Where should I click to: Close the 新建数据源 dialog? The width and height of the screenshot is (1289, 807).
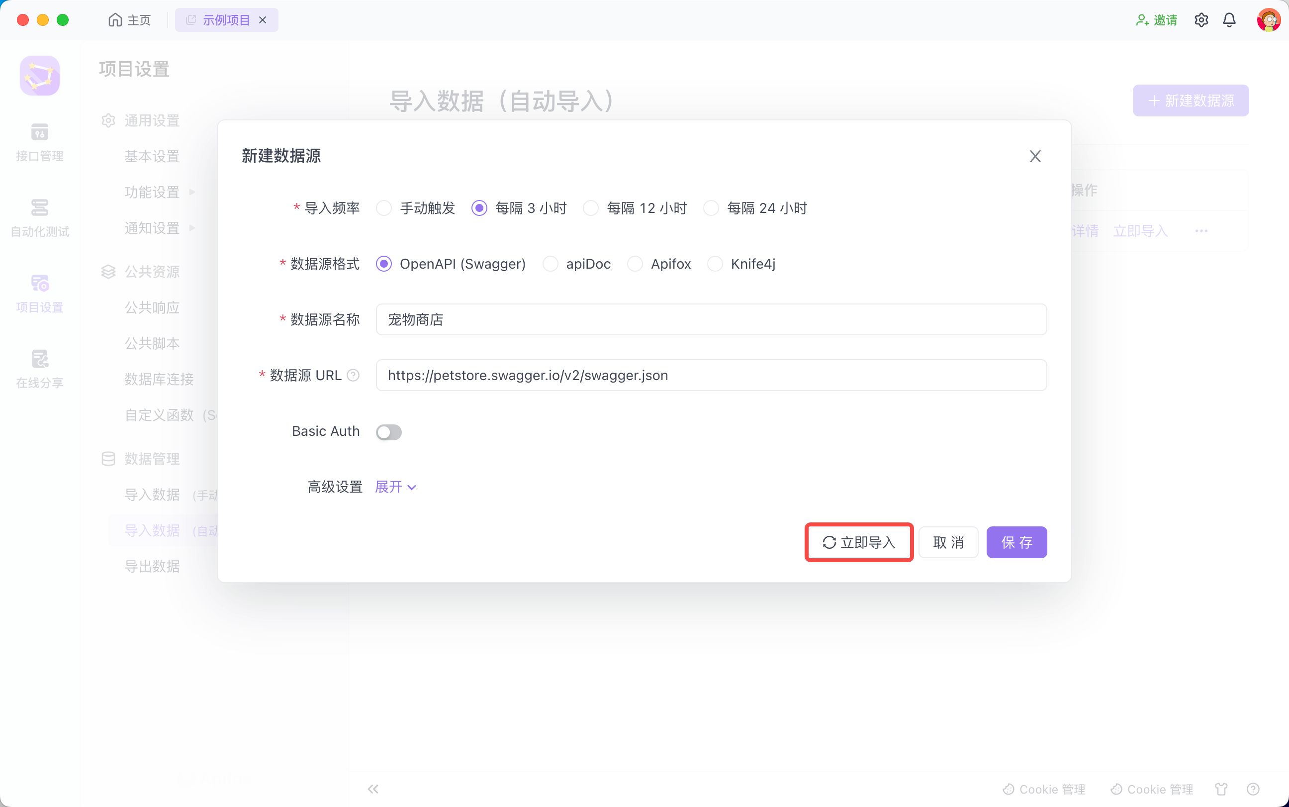(1035, 156)
